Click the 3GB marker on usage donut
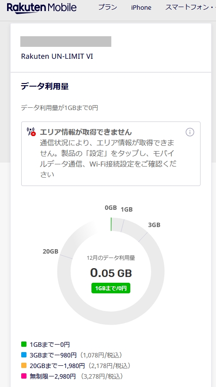 point(154,225)
